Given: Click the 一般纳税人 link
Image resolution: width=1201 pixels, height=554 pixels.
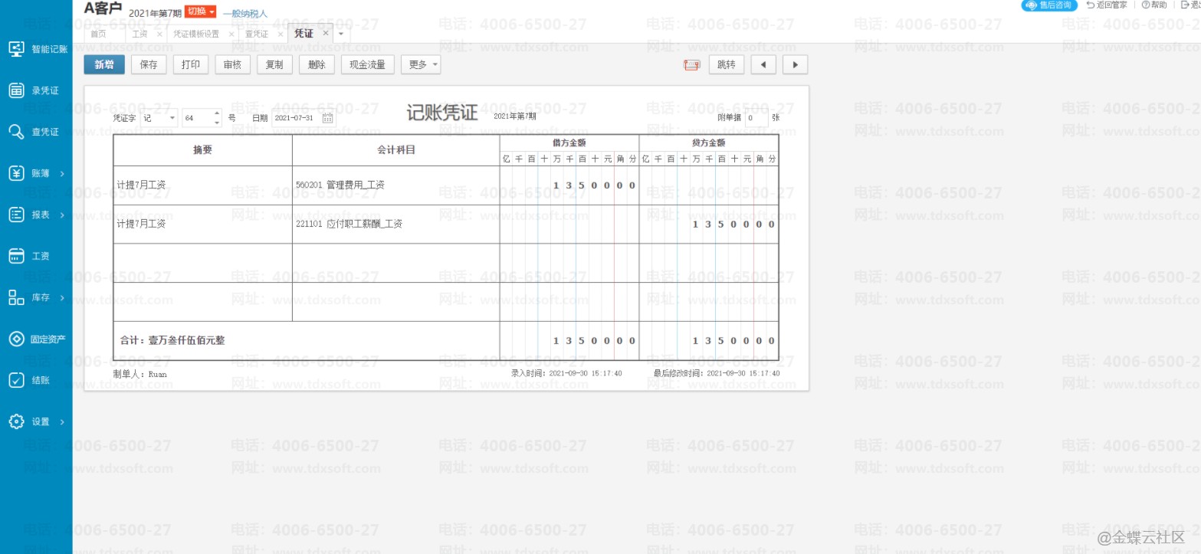Looking at the screenshot, I should (245, 13).
